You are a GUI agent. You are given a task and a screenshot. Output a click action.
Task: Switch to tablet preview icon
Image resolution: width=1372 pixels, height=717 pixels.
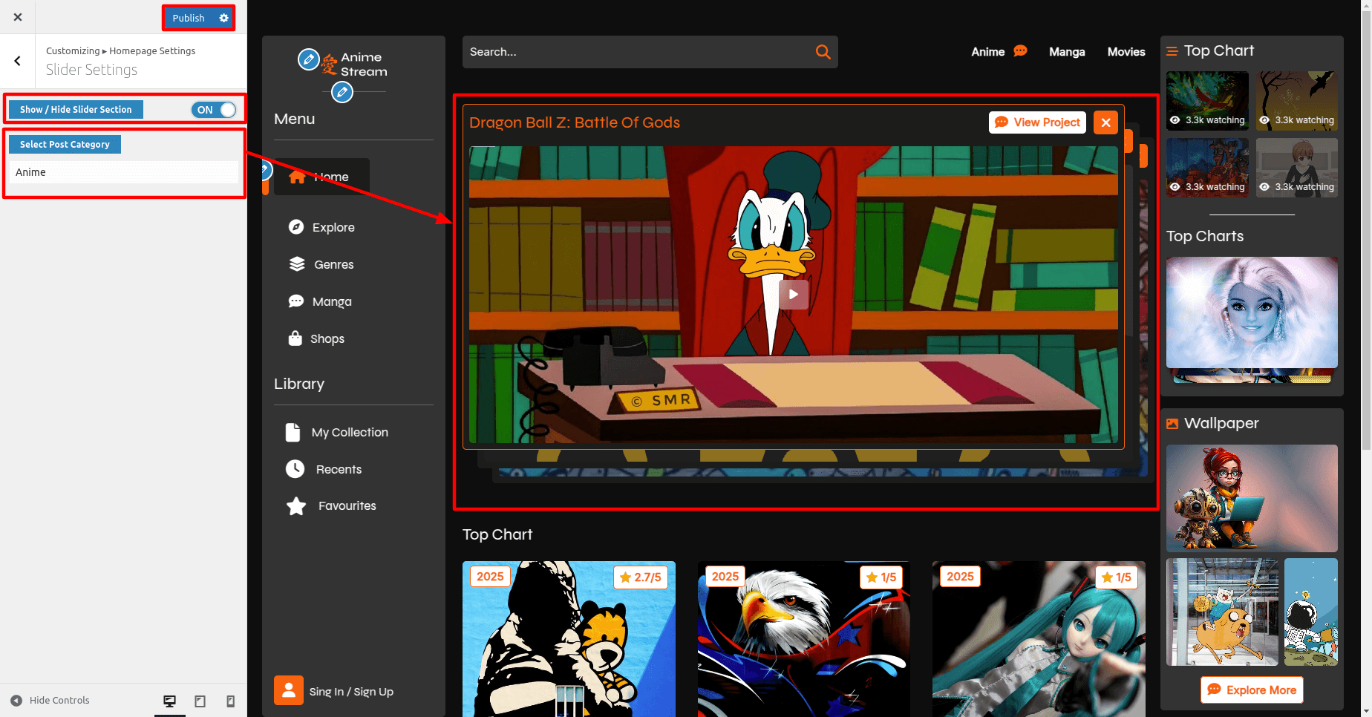click(x=200, y=701)
